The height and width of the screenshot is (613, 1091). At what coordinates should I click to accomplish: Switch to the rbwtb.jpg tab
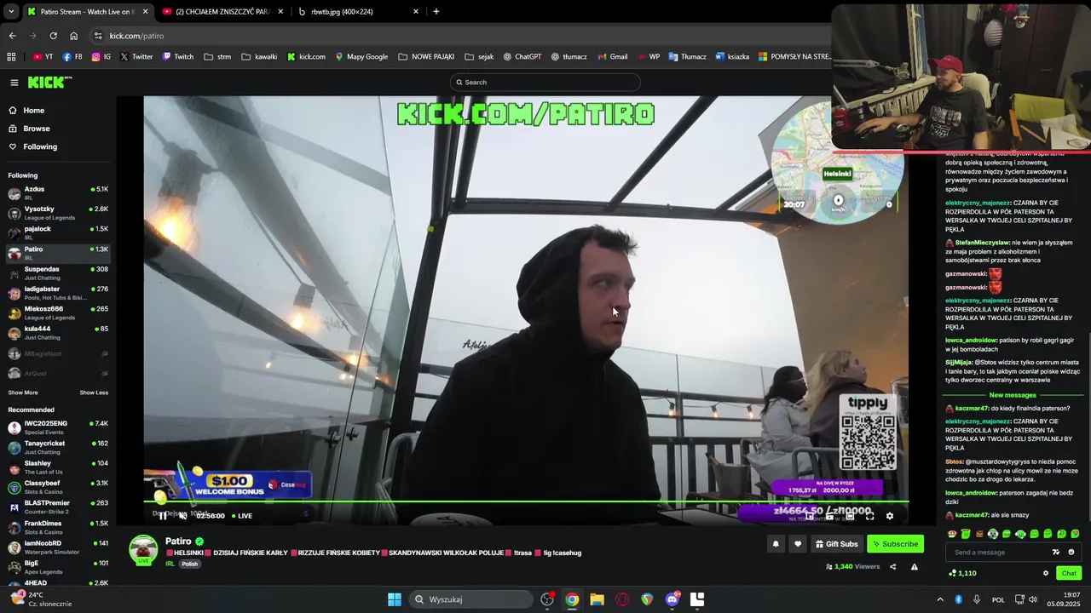(358, 12)
